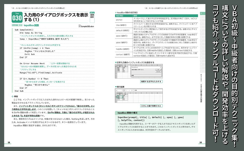
Task: Click the 使用機能・命令 label tag
Action: point(17,25)
